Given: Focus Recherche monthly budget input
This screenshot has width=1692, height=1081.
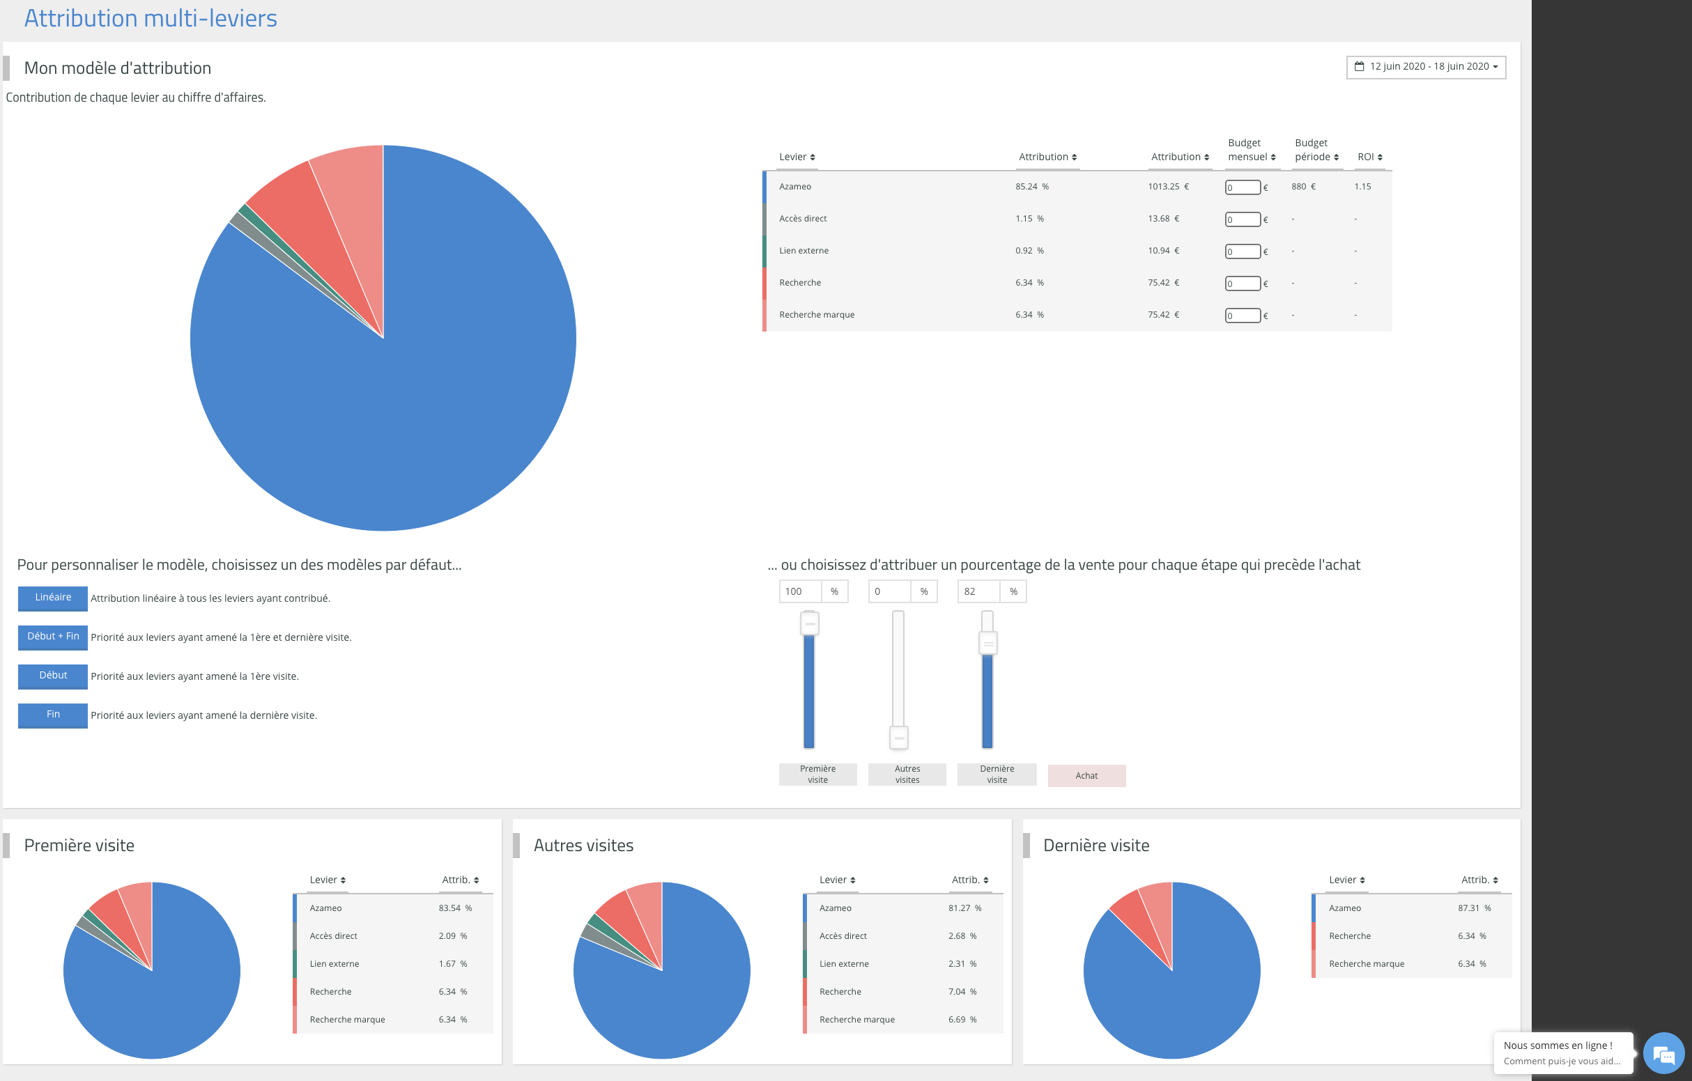Looking at the screenshot, I should [x=1243, y=283].
